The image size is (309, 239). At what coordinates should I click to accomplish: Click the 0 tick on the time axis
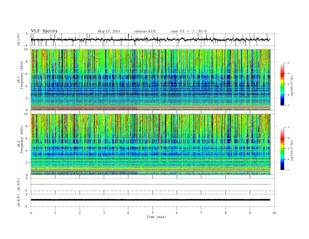coord(31,213)
